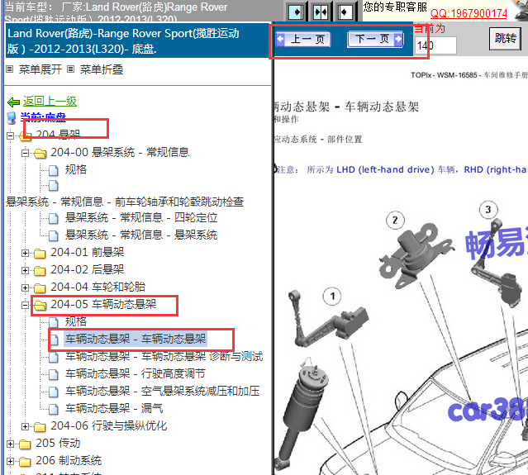The height and width of the screenshot is (475, 528).
Task: Select the 204-01 前悬架 folder label
Action: [x=88, y=252]
